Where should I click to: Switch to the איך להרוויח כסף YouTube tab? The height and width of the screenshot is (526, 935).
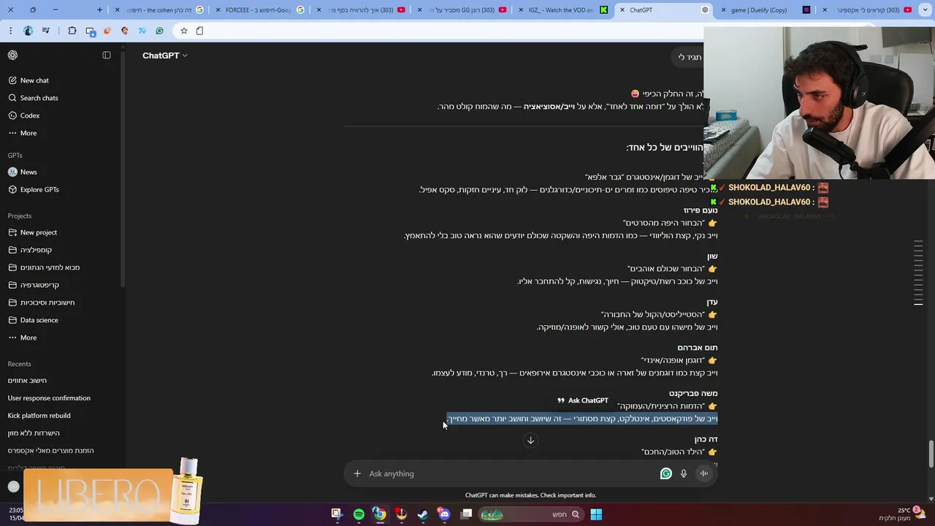pyautogui.click(x=362, y=10)
